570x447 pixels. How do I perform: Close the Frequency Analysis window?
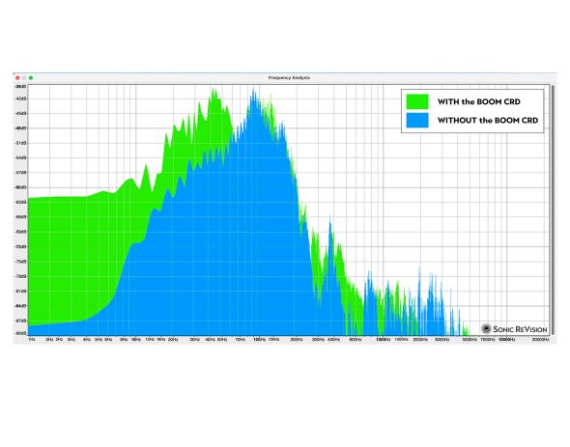(x=17, y=78)
